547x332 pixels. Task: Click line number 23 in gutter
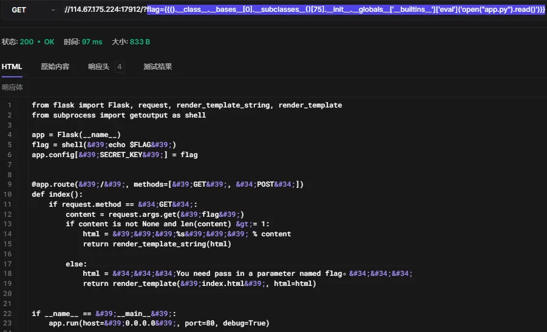click(x=8, y=323)
